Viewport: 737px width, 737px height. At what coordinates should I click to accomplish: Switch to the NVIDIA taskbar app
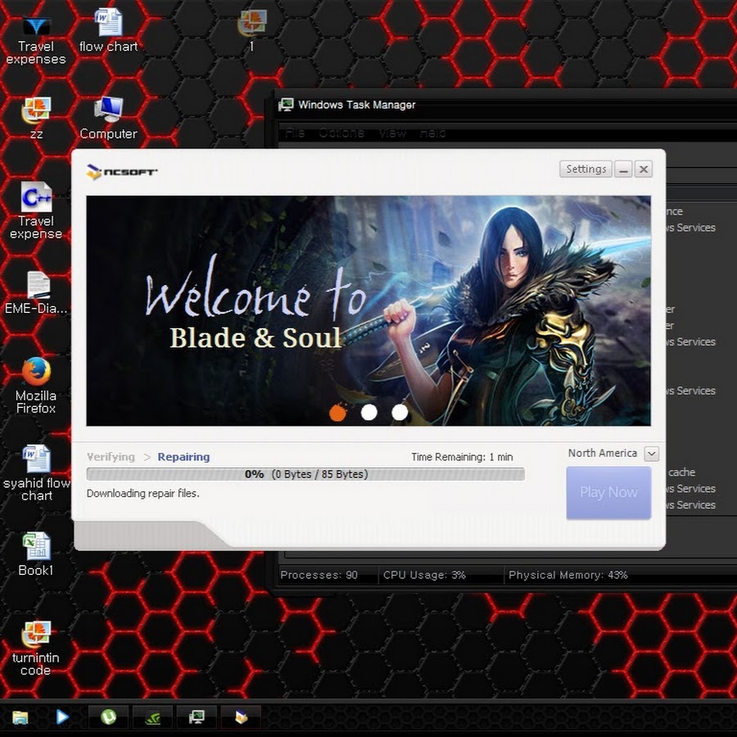(152, 717)
